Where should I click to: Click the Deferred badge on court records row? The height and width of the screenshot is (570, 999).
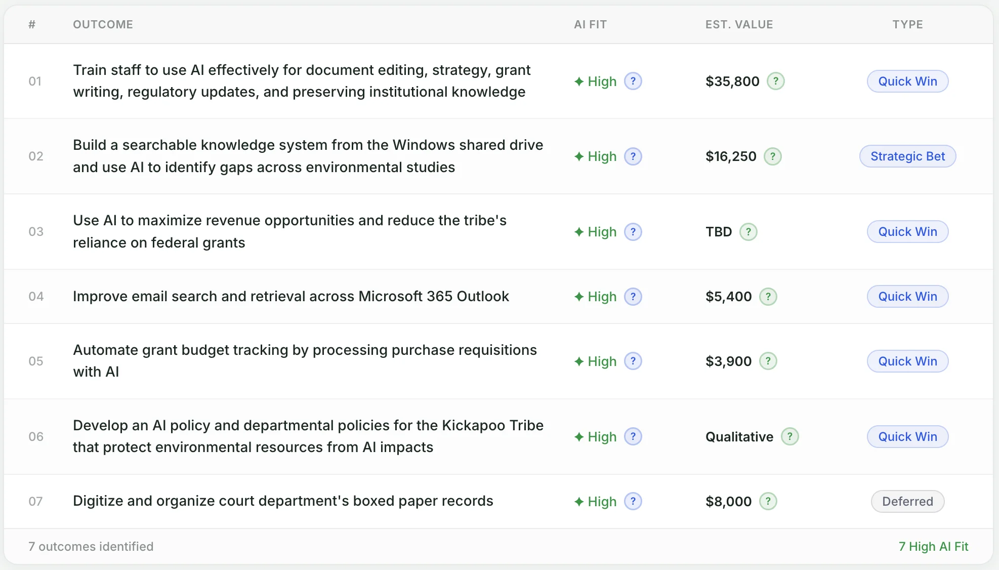pos(907,501)
